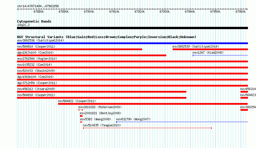The width and height of the screenshot is (256, 148).
Task: Click the nsv564823 label at right edge
Action: 248,95
